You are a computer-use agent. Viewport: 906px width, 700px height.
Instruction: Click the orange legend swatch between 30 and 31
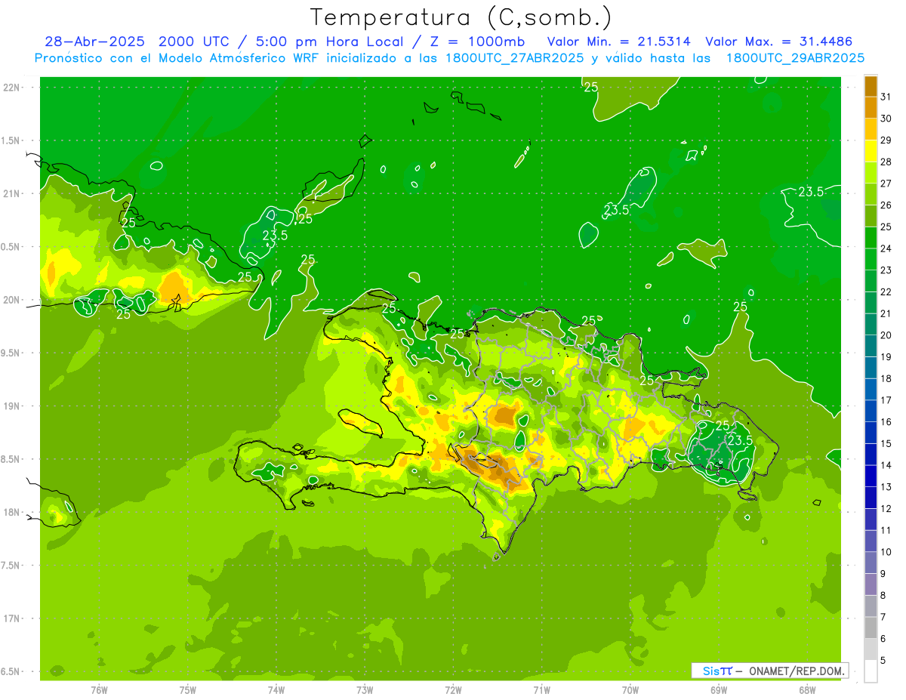[871, 108]
